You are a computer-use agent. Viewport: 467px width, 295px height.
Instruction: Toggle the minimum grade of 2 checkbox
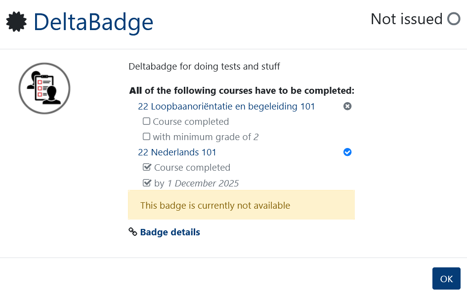(x=146, y=137)
